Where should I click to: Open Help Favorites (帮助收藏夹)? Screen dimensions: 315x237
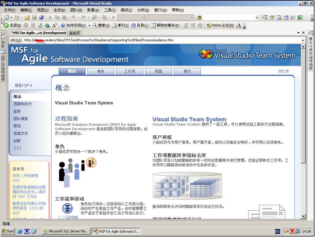point(165,25)
